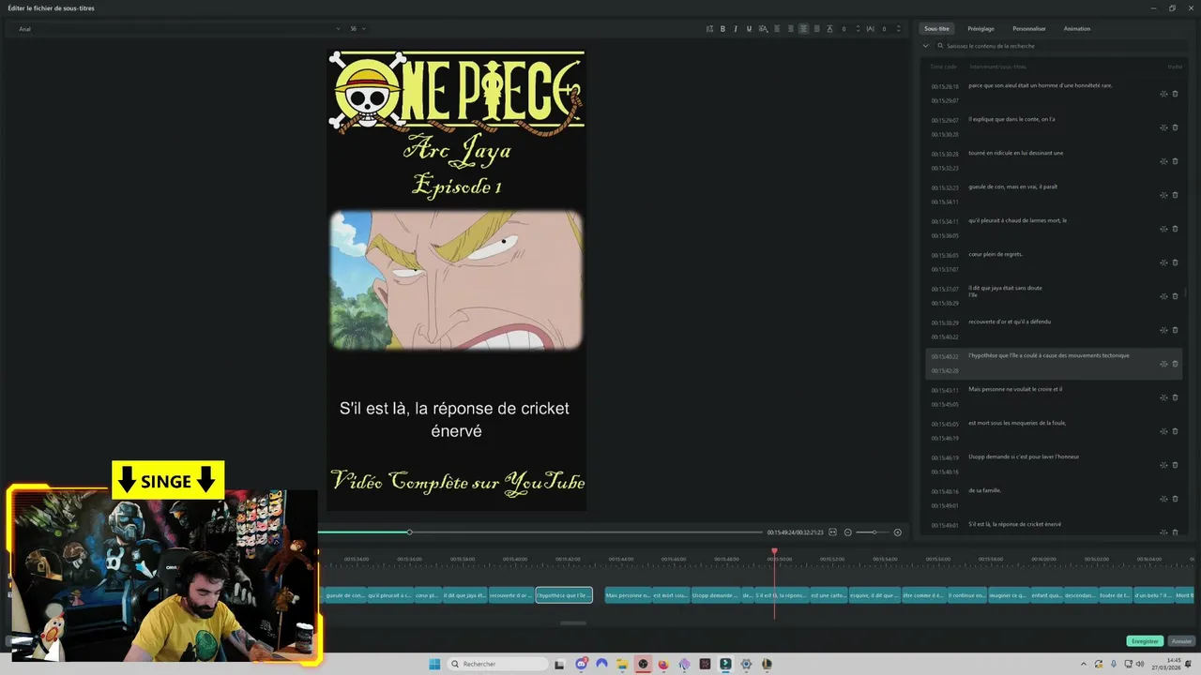Screen dimensions: 1201x675
Task: Delete subtitle 'recouverte d'or et qu'il a défendu'
Action: [x=1176, y=330]
